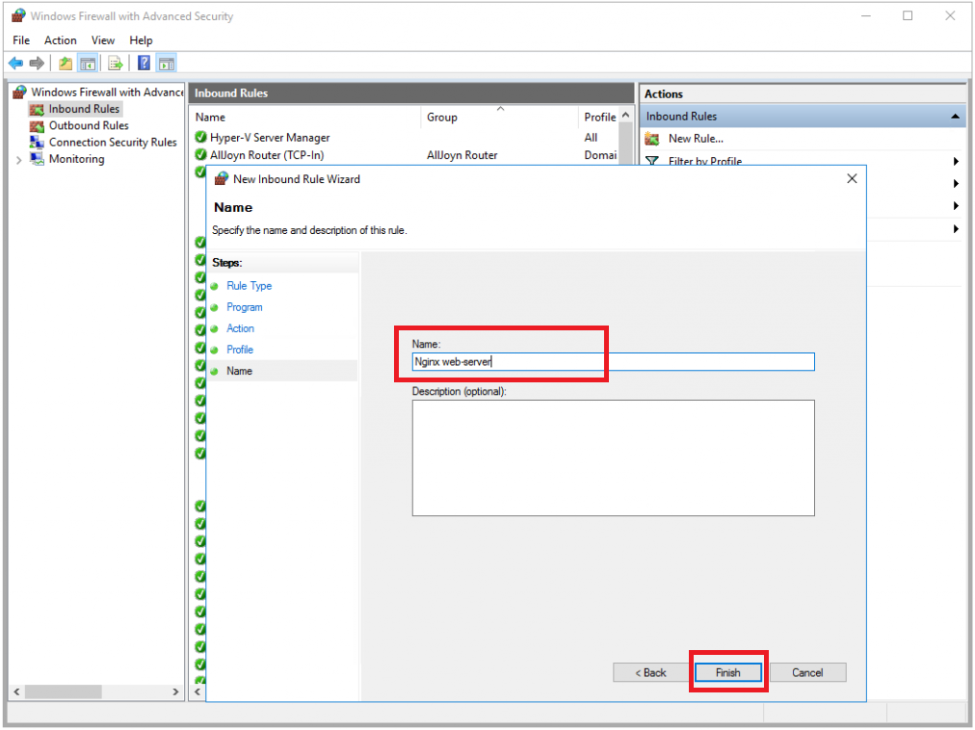Click the Inbound Rules tree icon

point(38,110)
